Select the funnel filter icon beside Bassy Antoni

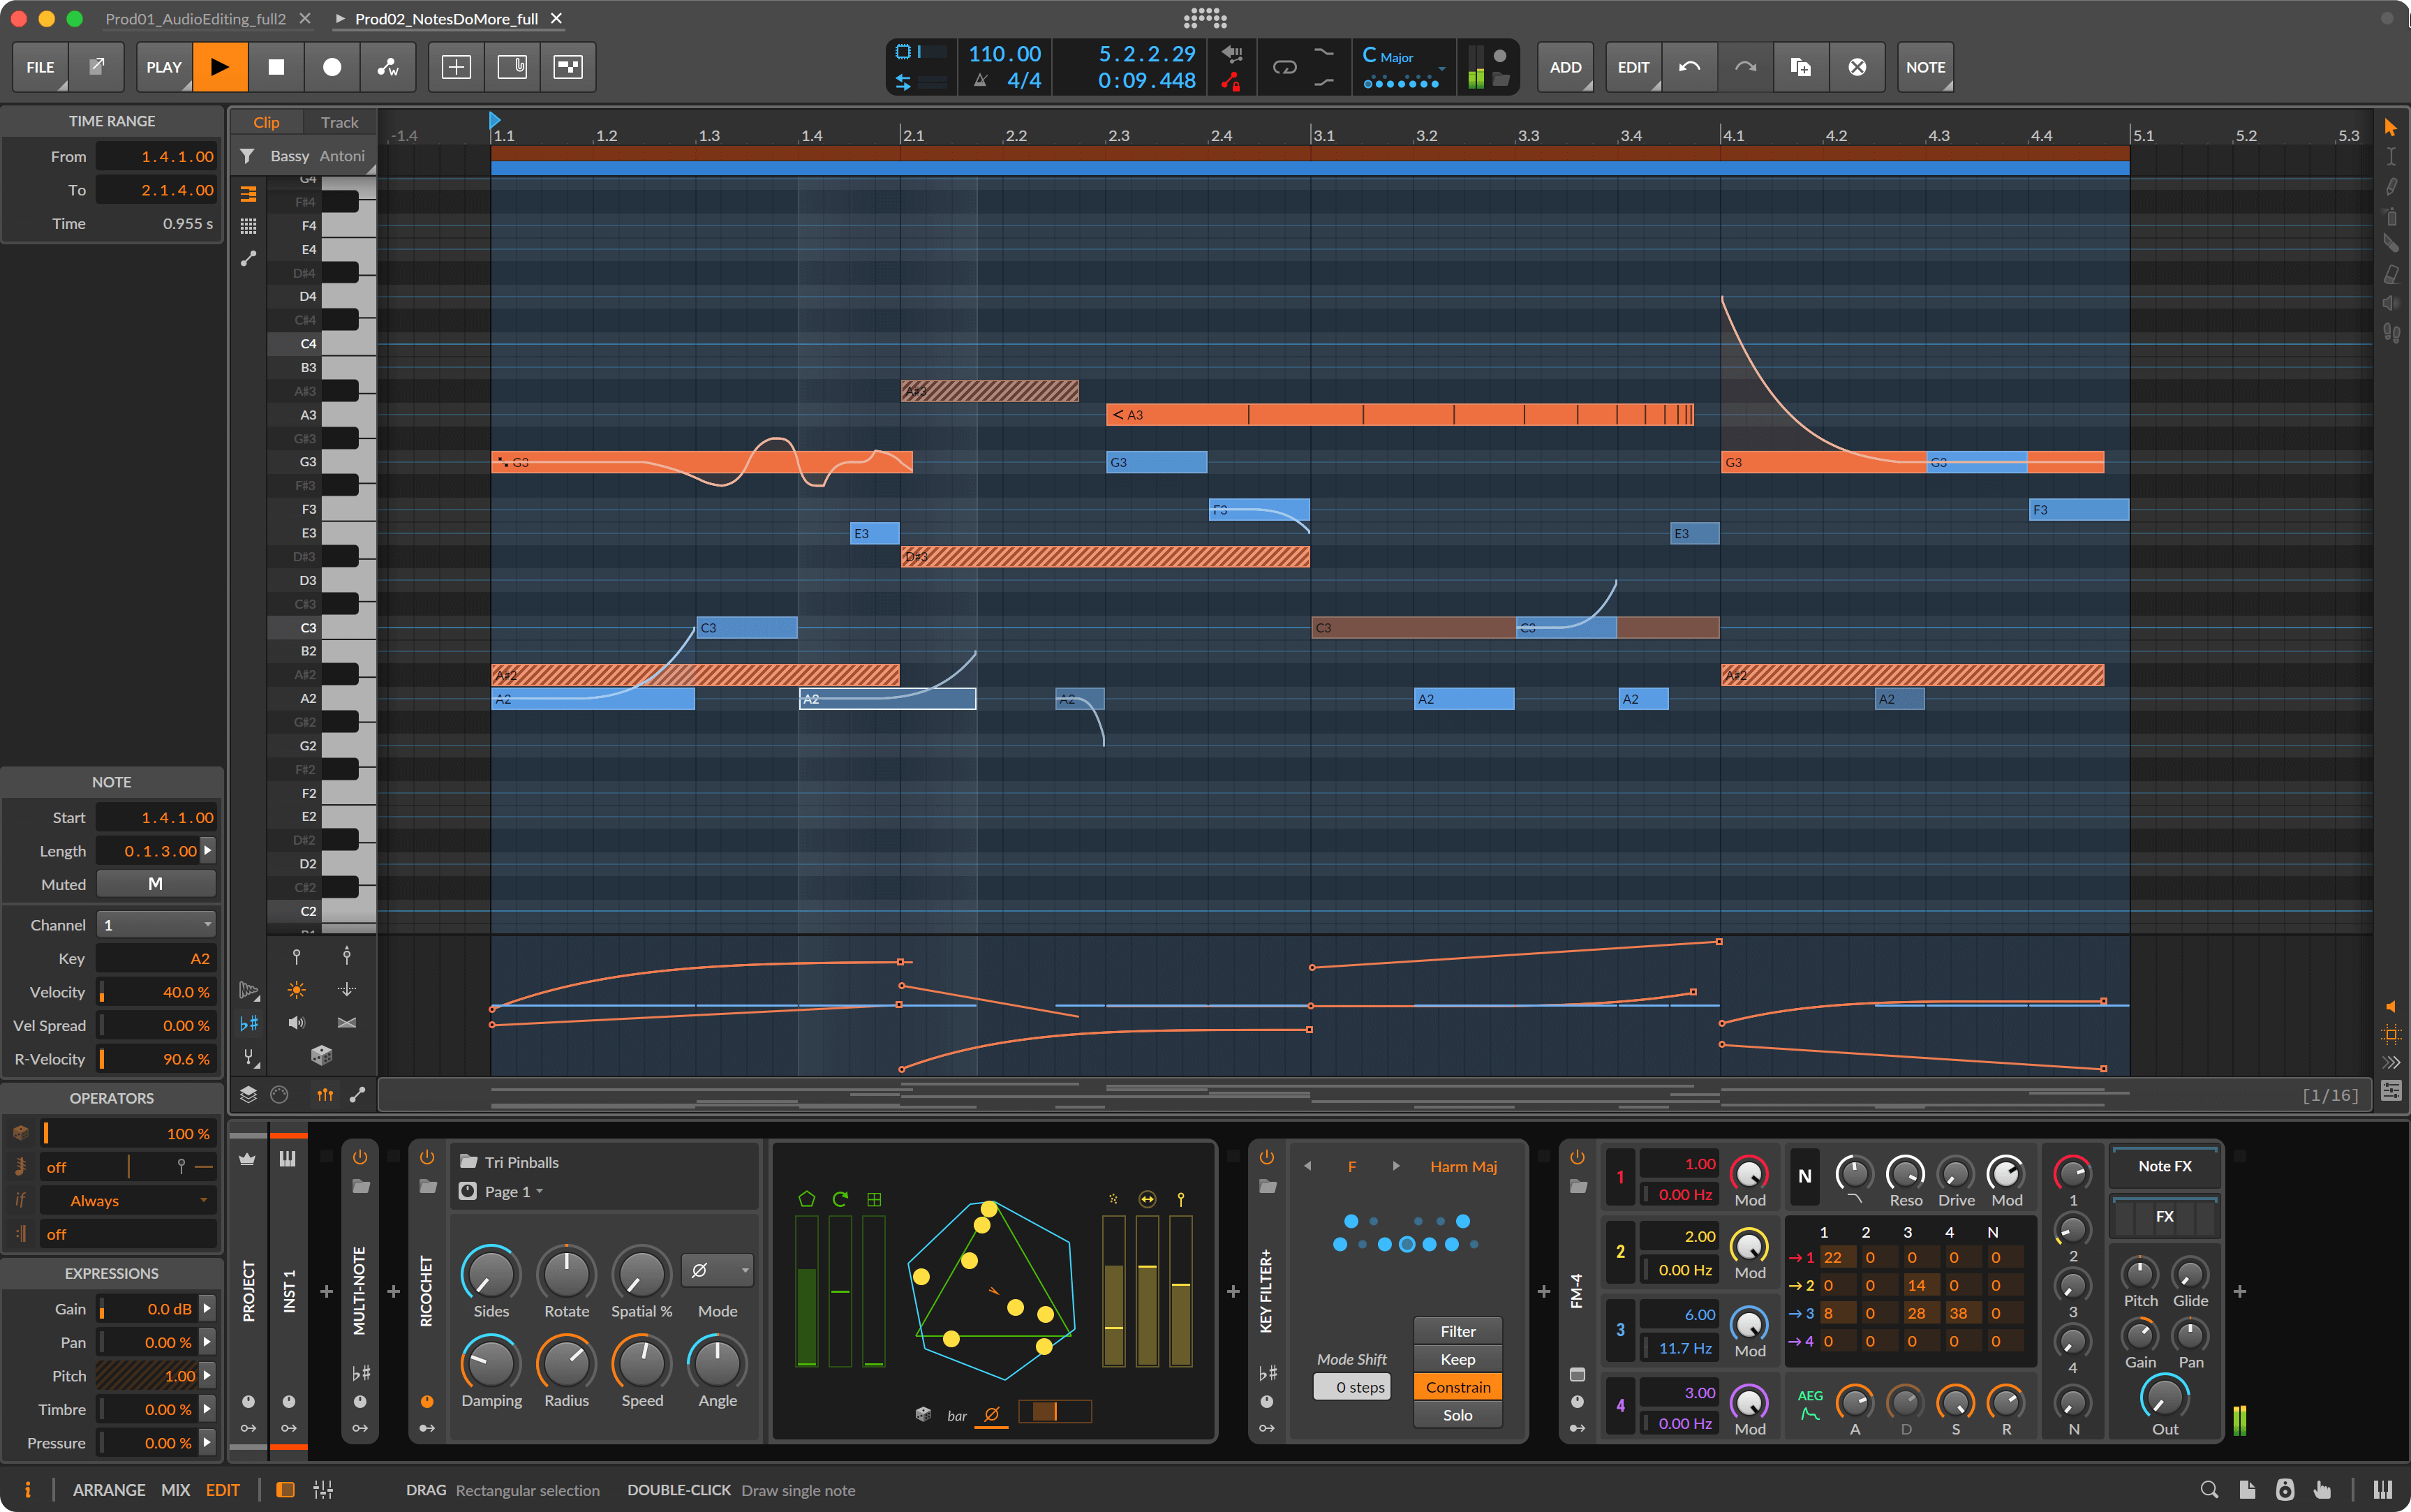(x=248, y=156)
